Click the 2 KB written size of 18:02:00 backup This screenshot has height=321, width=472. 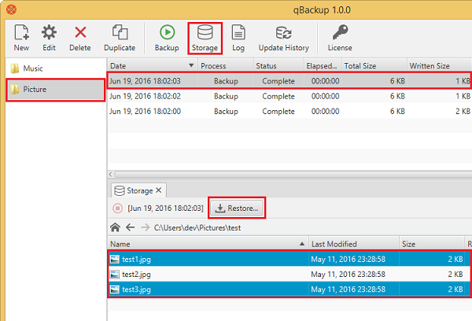(x=463, y=111)
